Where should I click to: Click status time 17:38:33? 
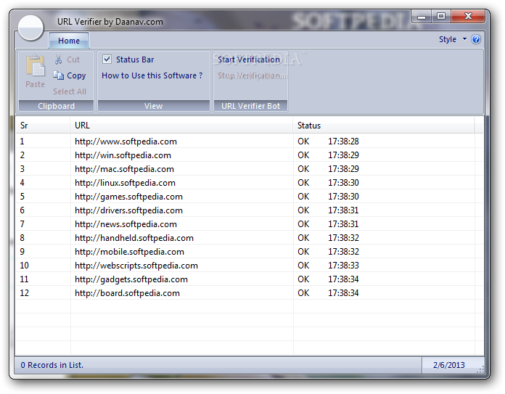(x=343, y=266)
